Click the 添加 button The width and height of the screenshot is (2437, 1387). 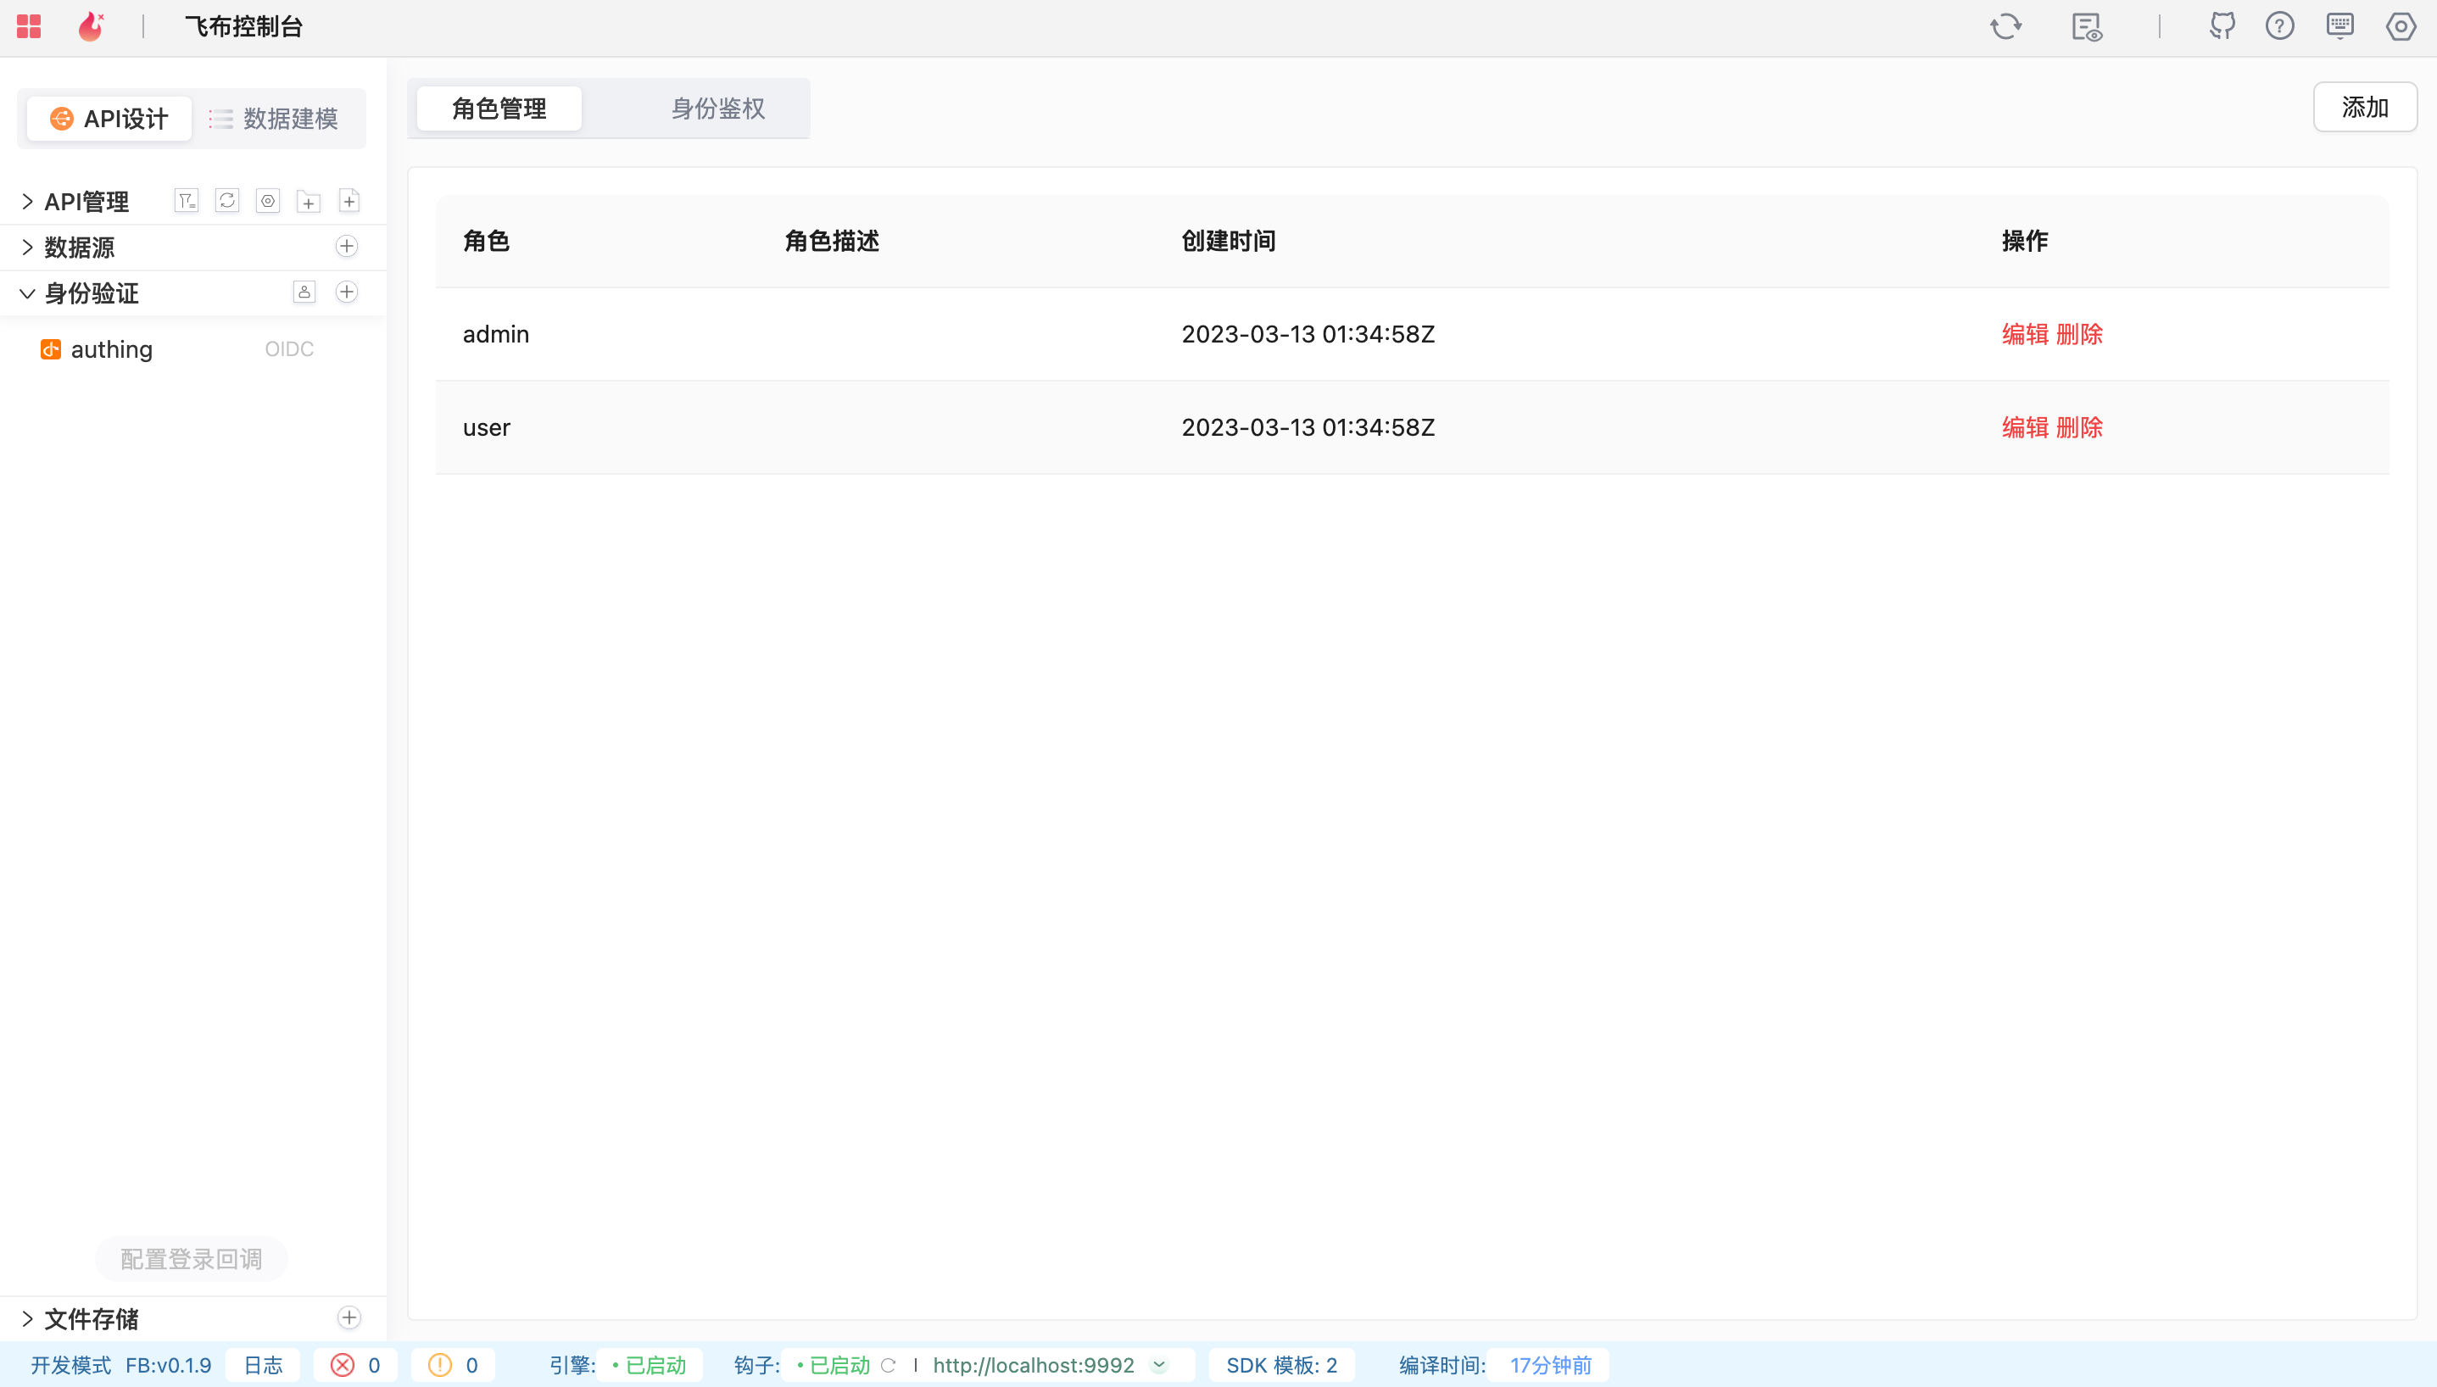2363,108
